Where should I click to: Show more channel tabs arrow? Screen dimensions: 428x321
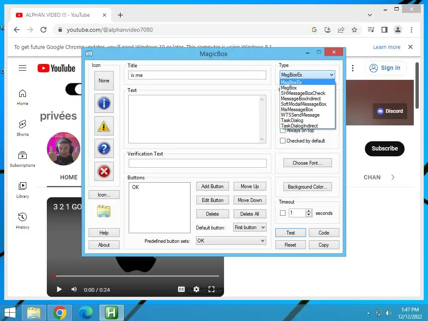[393, 177]
